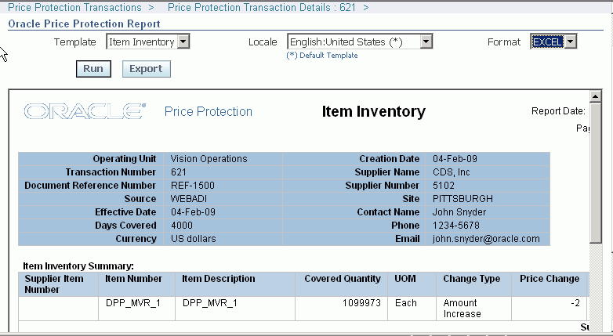Screen dimensions: 613x336
Task: Click the Export button
Action: coord(147,69)
